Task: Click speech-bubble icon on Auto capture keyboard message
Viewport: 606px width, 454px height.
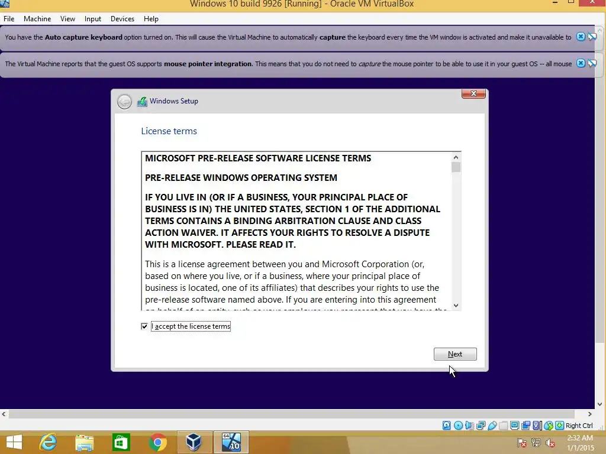Action: 592,37
